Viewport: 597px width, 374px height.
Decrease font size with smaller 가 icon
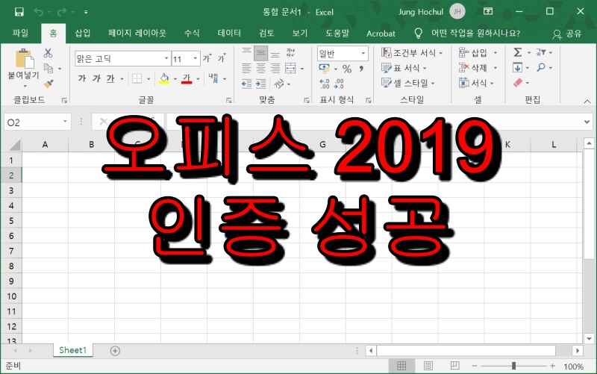(222, 58)
